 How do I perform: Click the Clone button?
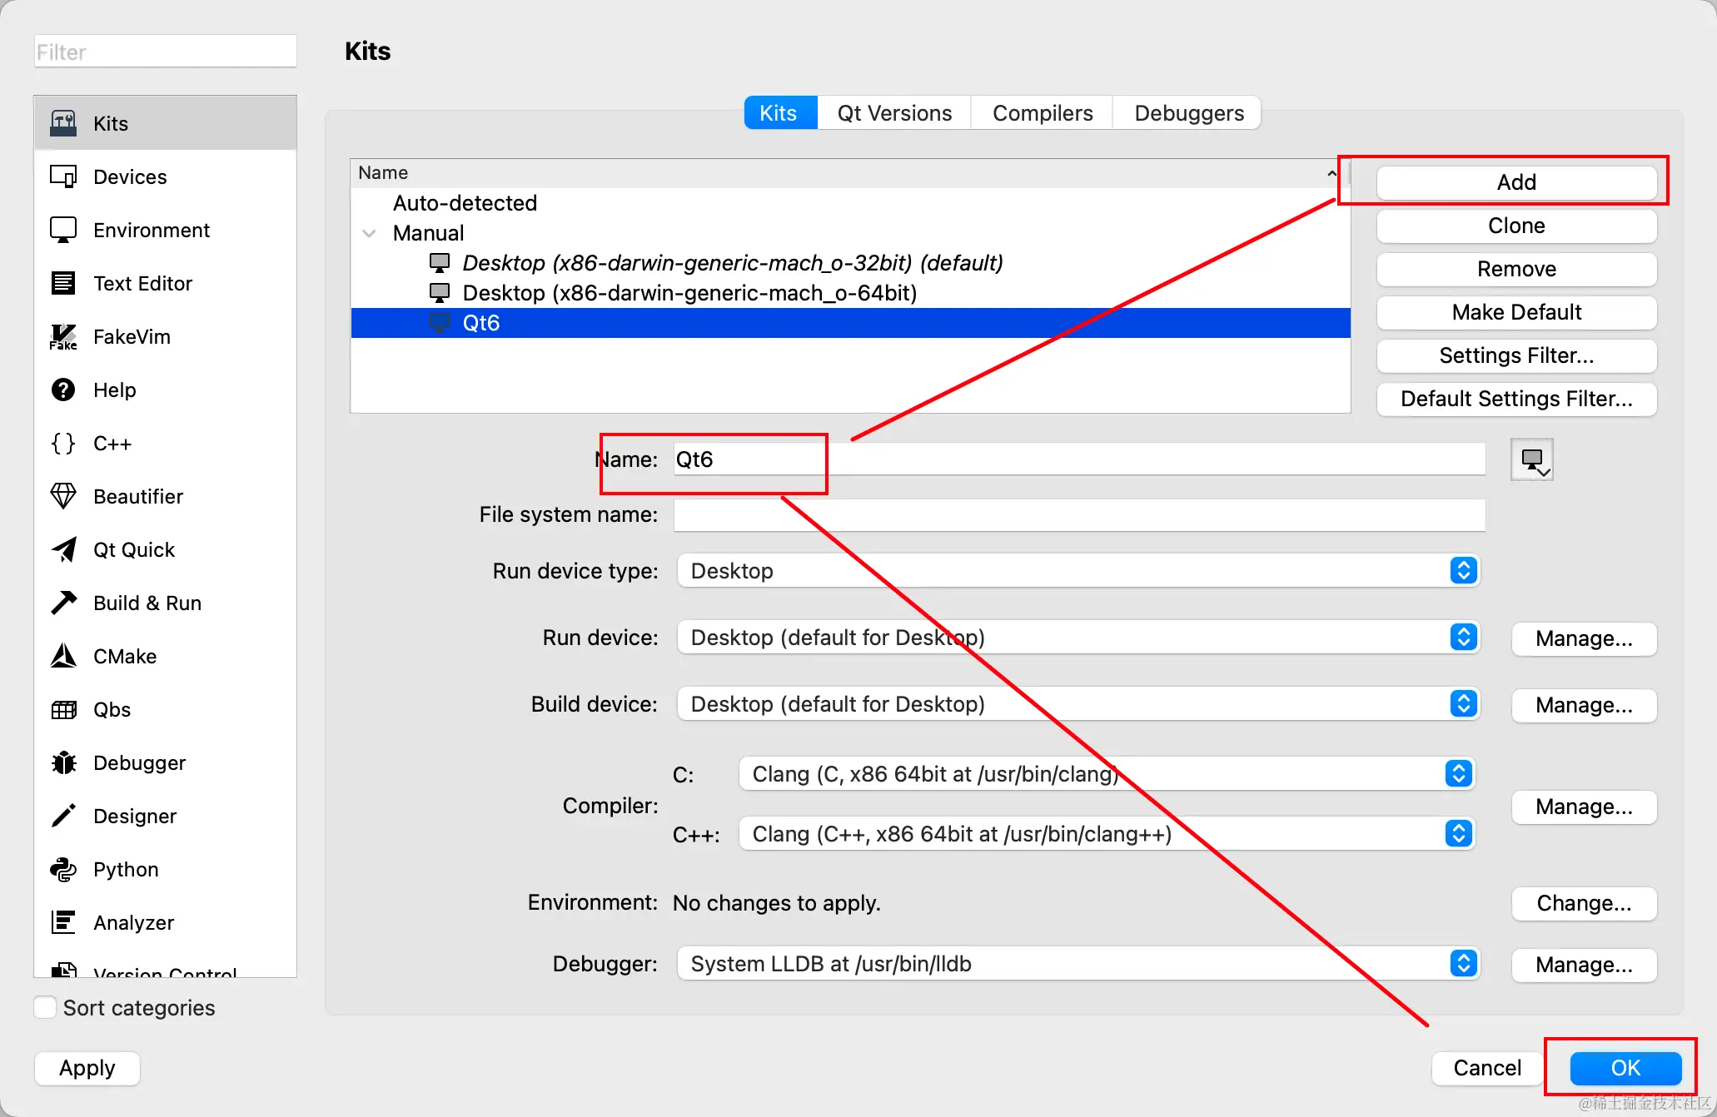1515,226
